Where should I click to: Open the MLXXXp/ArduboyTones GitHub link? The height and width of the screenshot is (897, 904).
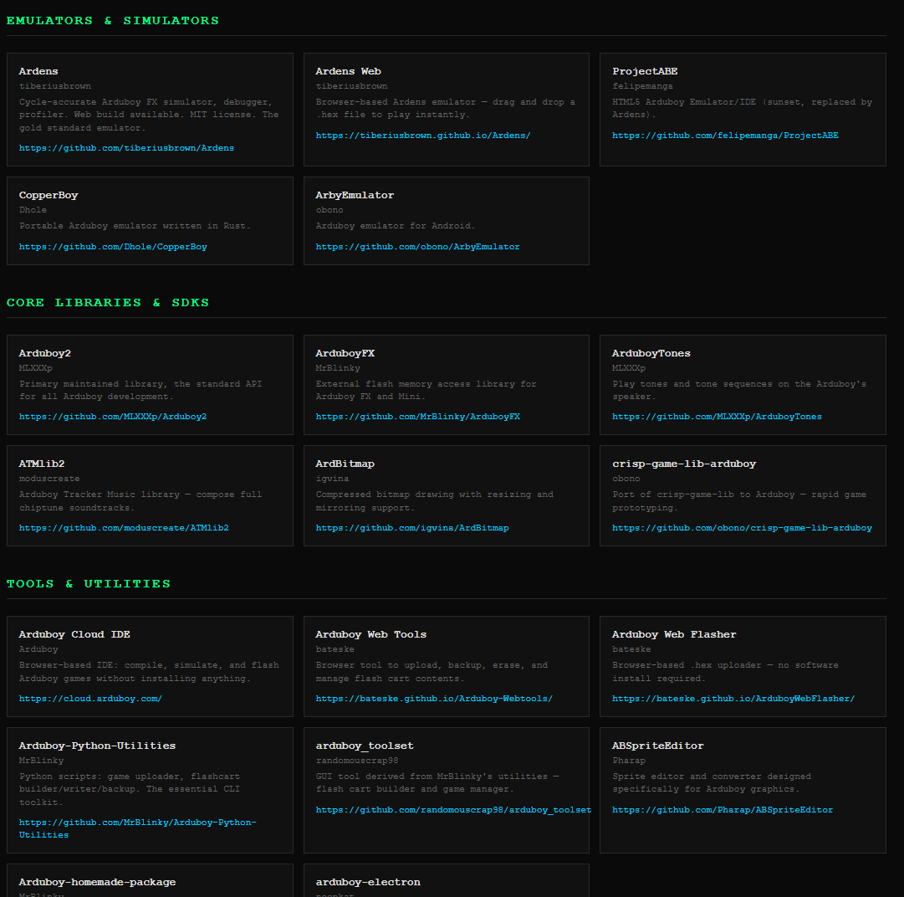(717, 417)
